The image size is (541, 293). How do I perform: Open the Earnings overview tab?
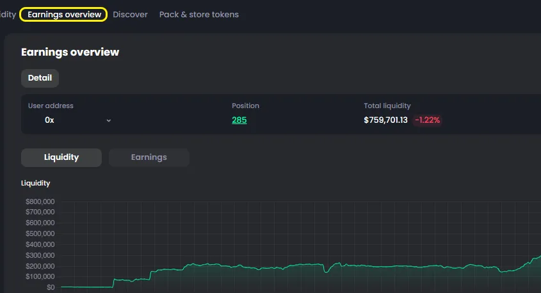pyautogui.click(x=64, y=15)
